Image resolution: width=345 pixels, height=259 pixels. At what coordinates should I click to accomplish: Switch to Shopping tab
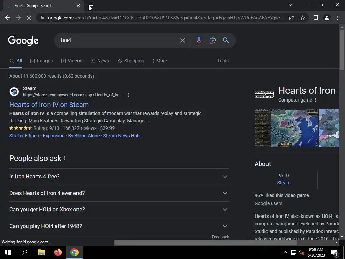click(131, 61)
